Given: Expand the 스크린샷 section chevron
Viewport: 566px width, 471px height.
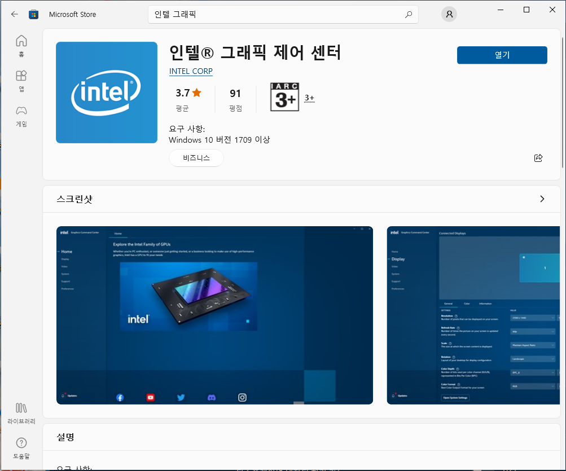Looking at the screenshot, I should click(542, 199).
